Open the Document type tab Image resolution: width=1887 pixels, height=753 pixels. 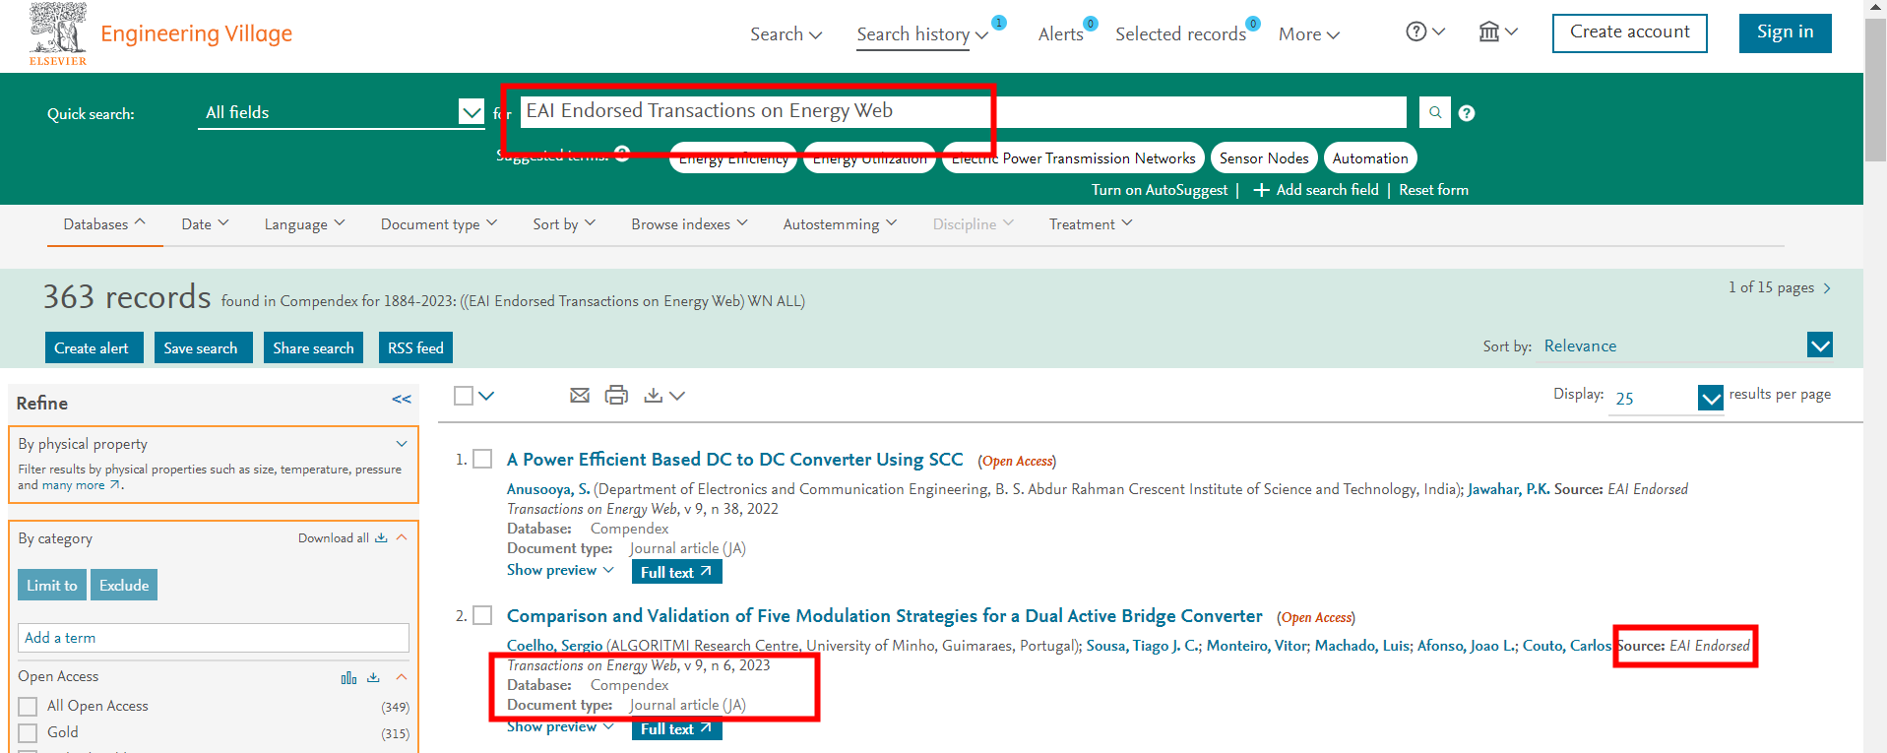pyautogui.click(x=439, y=224)
